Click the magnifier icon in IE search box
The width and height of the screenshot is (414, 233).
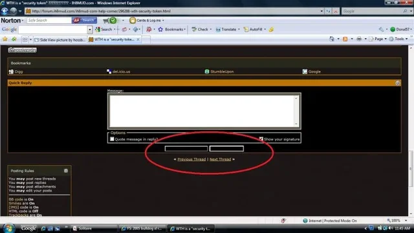tap(406, 11)
